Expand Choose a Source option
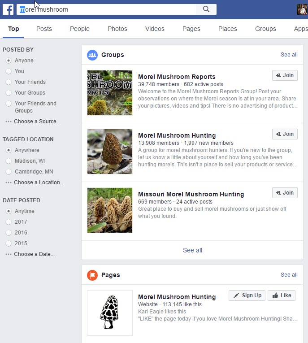Image resolution: width=308 pixels, height=343 pixels. (33, 122)
